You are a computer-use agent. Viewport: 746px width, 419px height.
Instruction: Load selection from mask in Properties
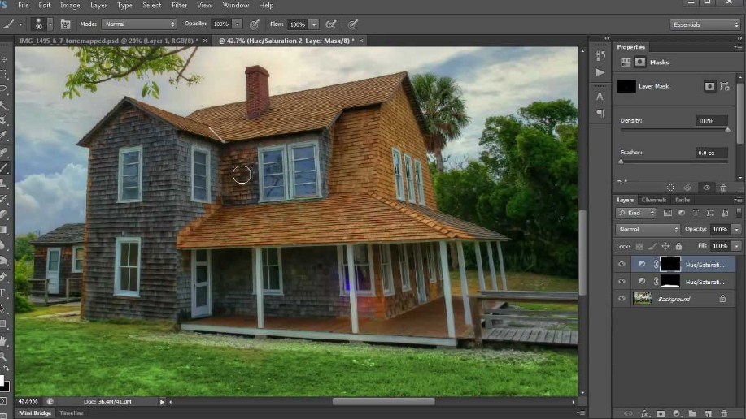670,188
